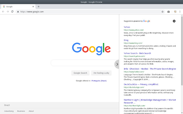Open the About footer link
This screenshot has width=183, height=114.
point(31,111)
